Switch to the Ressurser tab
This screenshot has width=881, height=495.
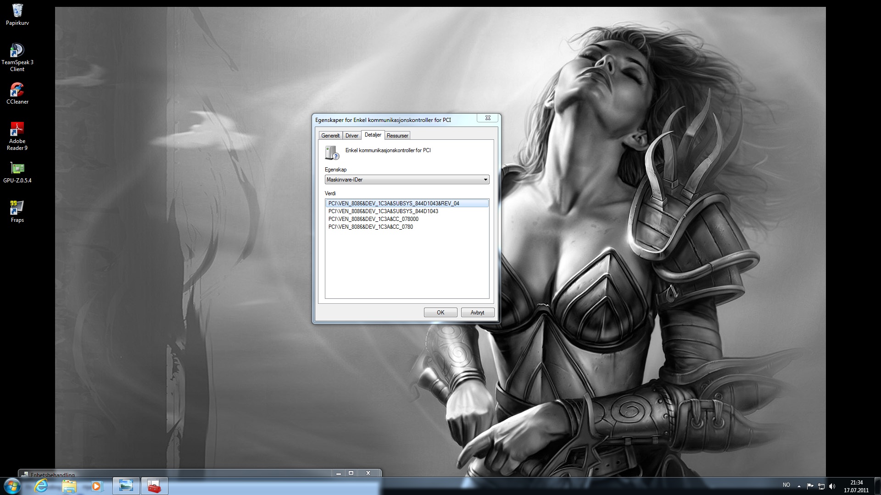(397, 136)
